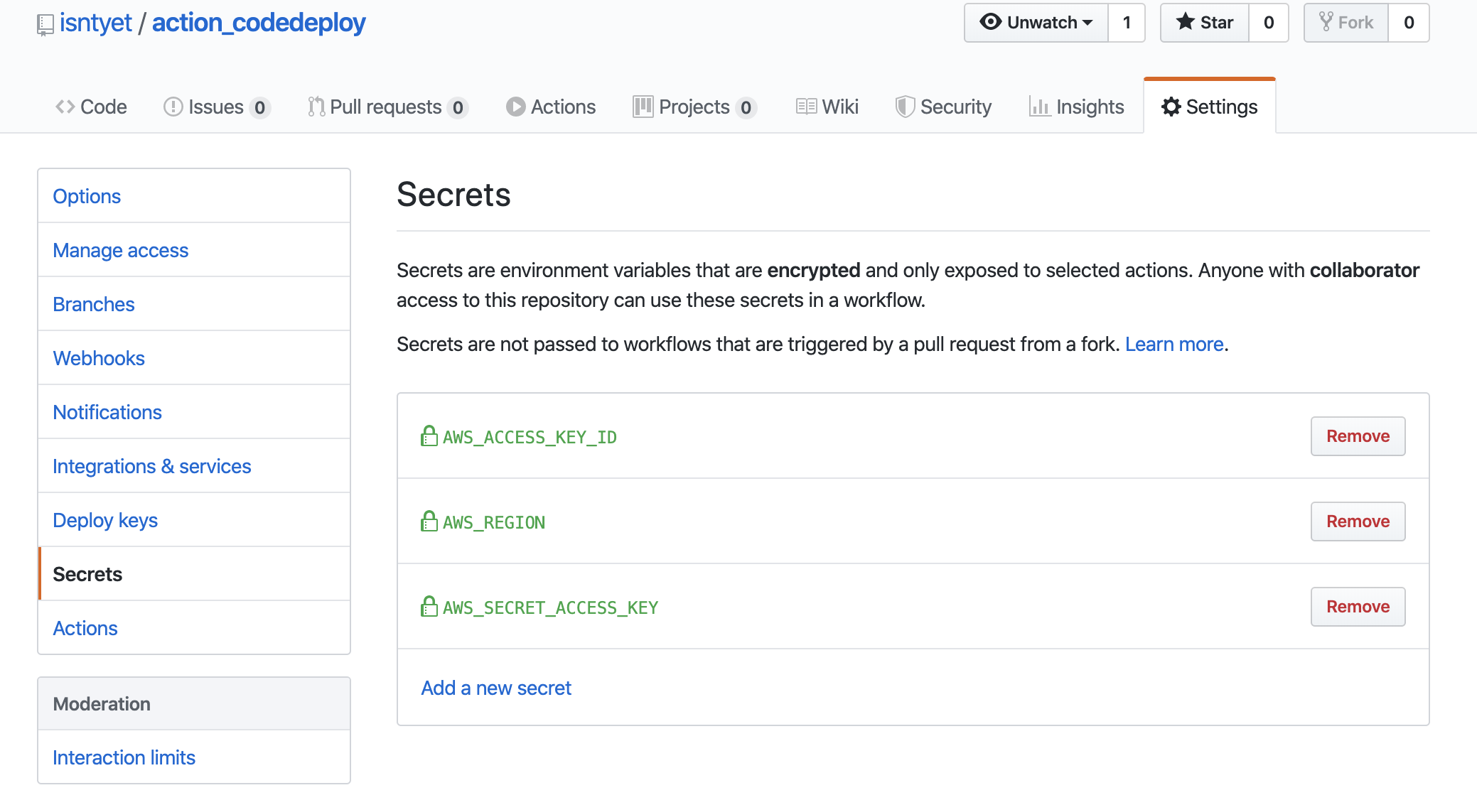Open the Wiki tab
Screen dimensions: 1477x800
point(827,107)
